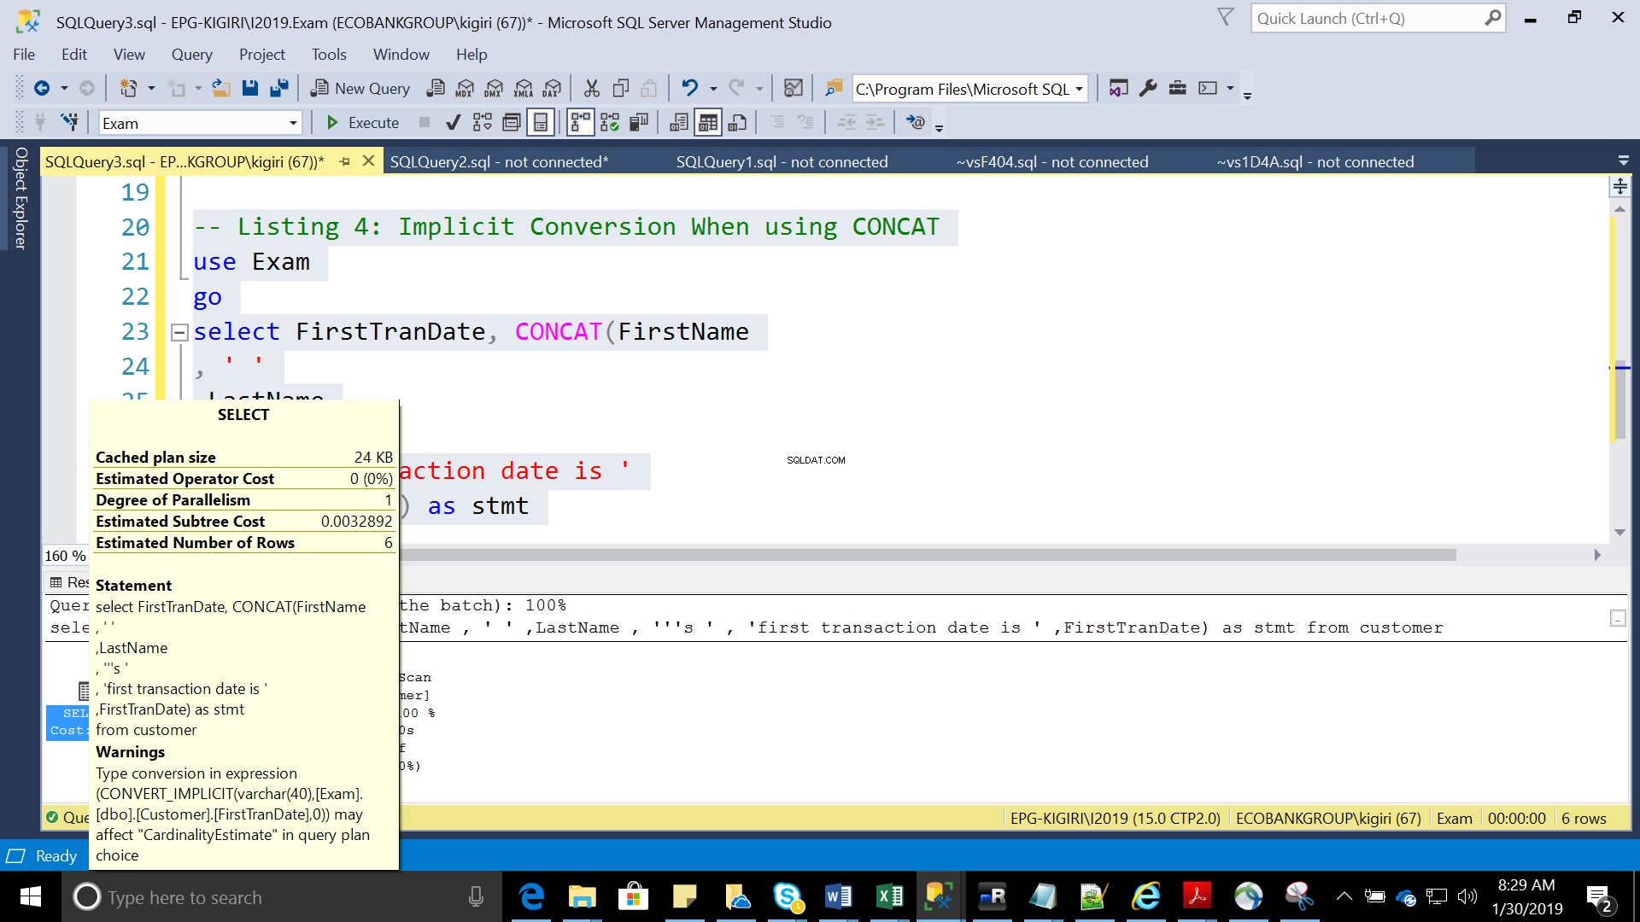Start a DAX query from toolbar
The image size is (1640, 922).
[x=553, y=88]
